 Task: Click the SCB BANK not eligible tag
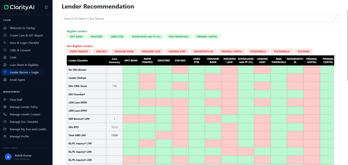click(303, 51)
